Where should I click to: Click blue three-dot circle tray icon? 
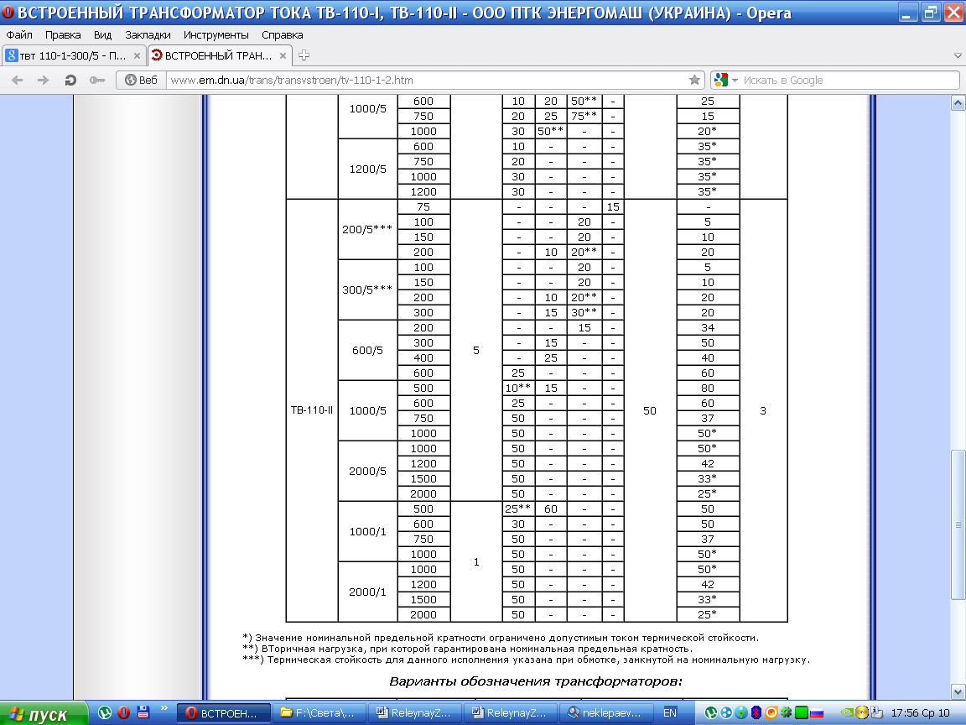click(x=726, y=713)
